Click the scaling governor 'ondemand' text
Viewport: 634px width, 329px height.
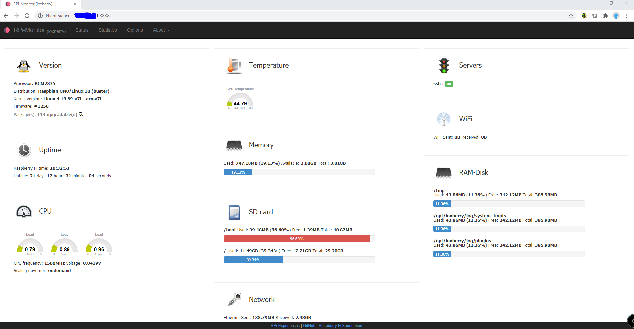click(x=60, y=271)
